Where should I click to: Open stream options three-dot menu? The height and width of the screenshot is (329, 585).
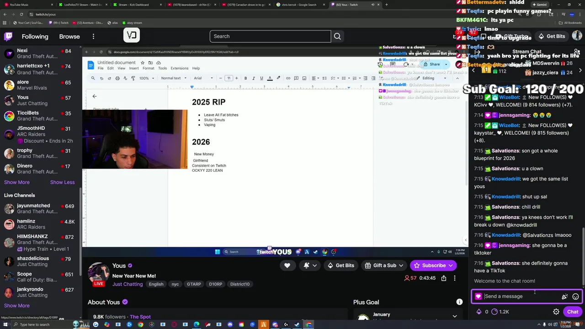coord(455,278)
